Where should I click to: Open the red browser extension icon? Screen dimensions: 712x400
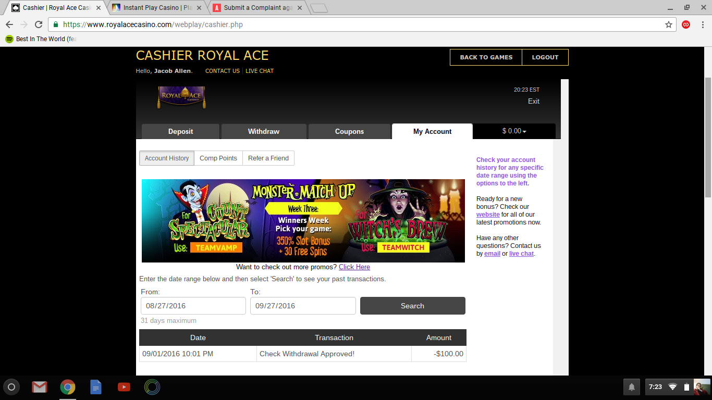click(686, 24)
